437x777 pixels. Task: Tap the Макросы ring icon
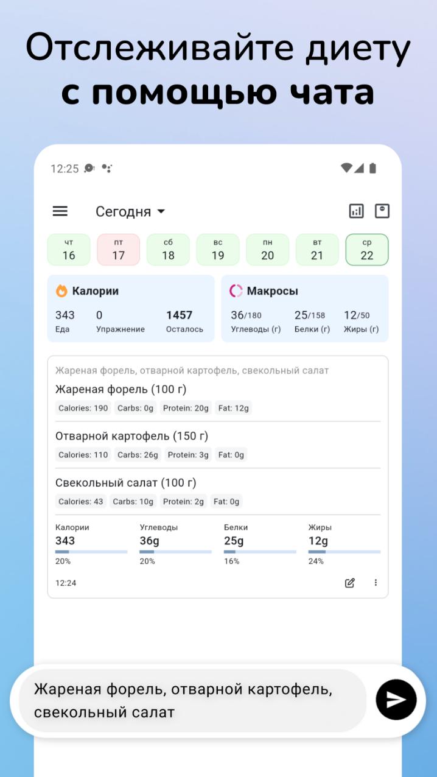tap(236, 291)
